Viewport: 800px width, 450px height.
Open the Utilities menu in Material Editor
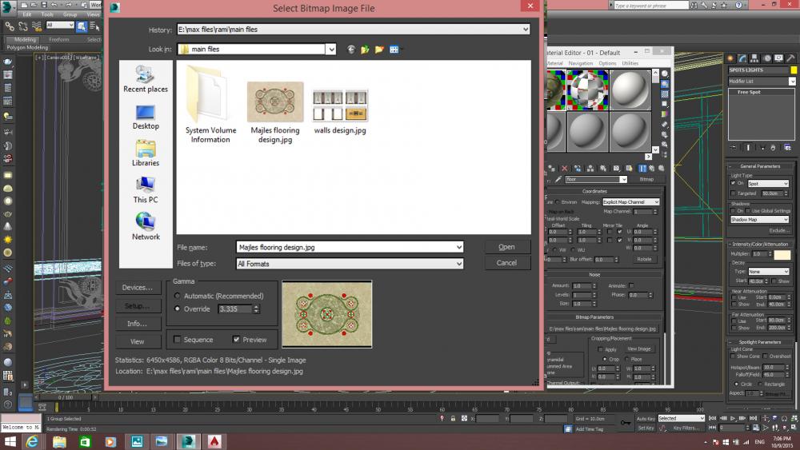pos(630,63)
